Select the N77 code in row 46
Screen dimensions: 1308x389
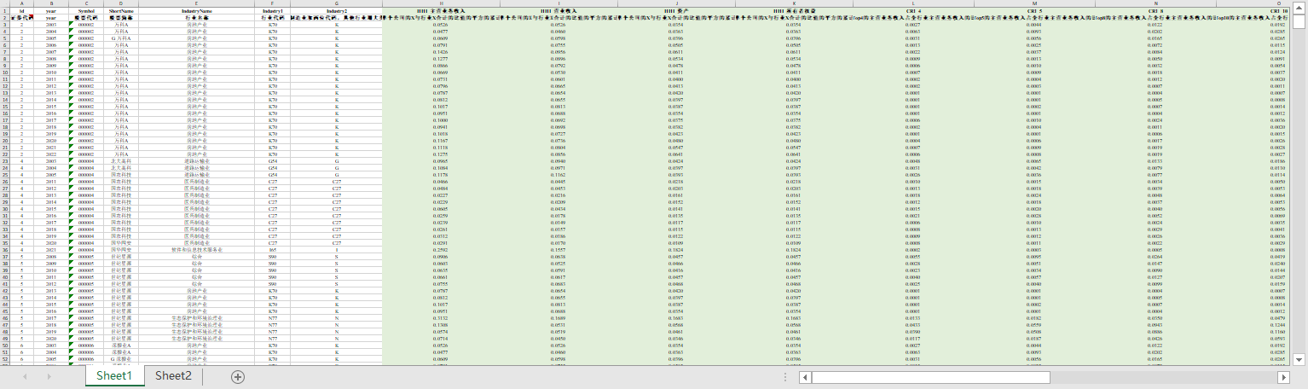[x=271, y=317]
